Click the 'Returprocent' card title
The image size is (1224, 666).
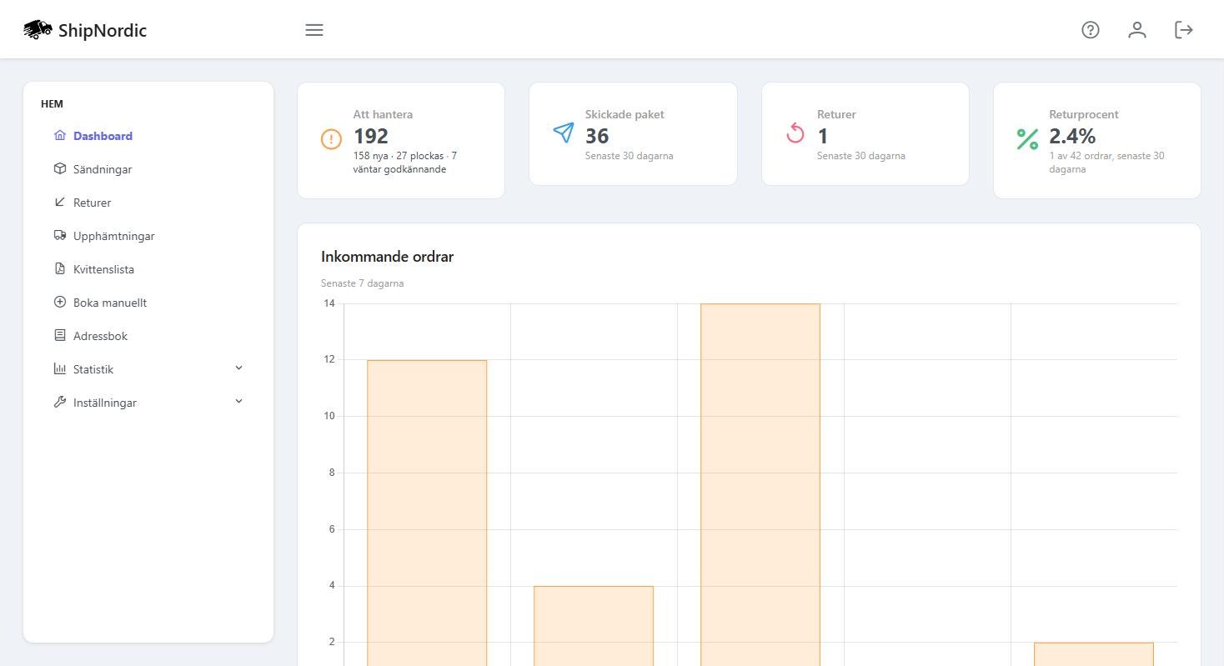(x=1084, y=115)
